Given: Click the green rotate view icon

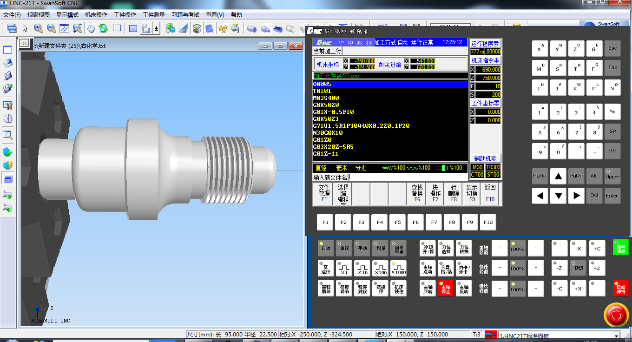Looking at the screenshot, I should click(103, 28).
